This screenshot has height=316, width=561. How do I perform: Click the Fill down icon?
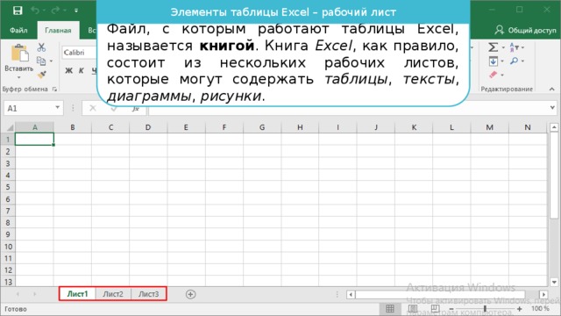click(x=493, y=61)
